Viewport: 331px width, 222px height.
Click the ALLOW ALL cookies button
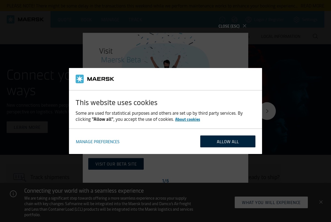coord(228,141)
